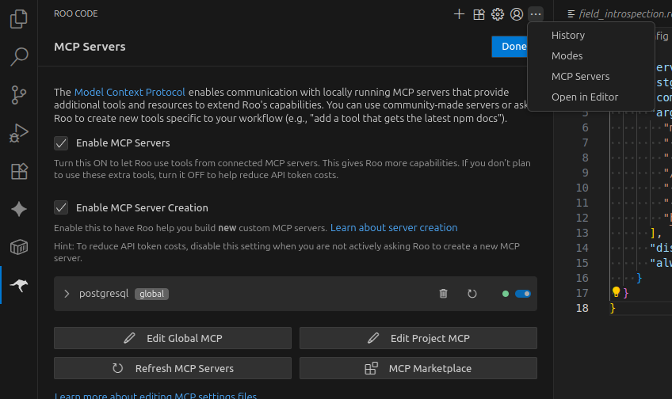Click the Edit Global MCP button
The image size is (672, 399).
point(174,338)
